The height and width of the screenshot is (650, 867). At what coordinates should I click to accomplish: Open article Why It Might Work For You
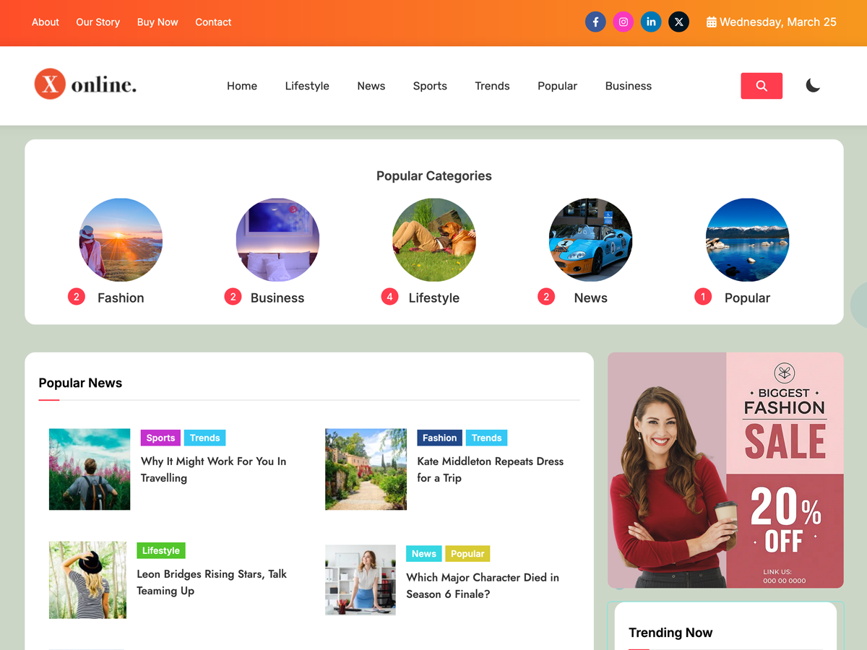click(213, 469)
